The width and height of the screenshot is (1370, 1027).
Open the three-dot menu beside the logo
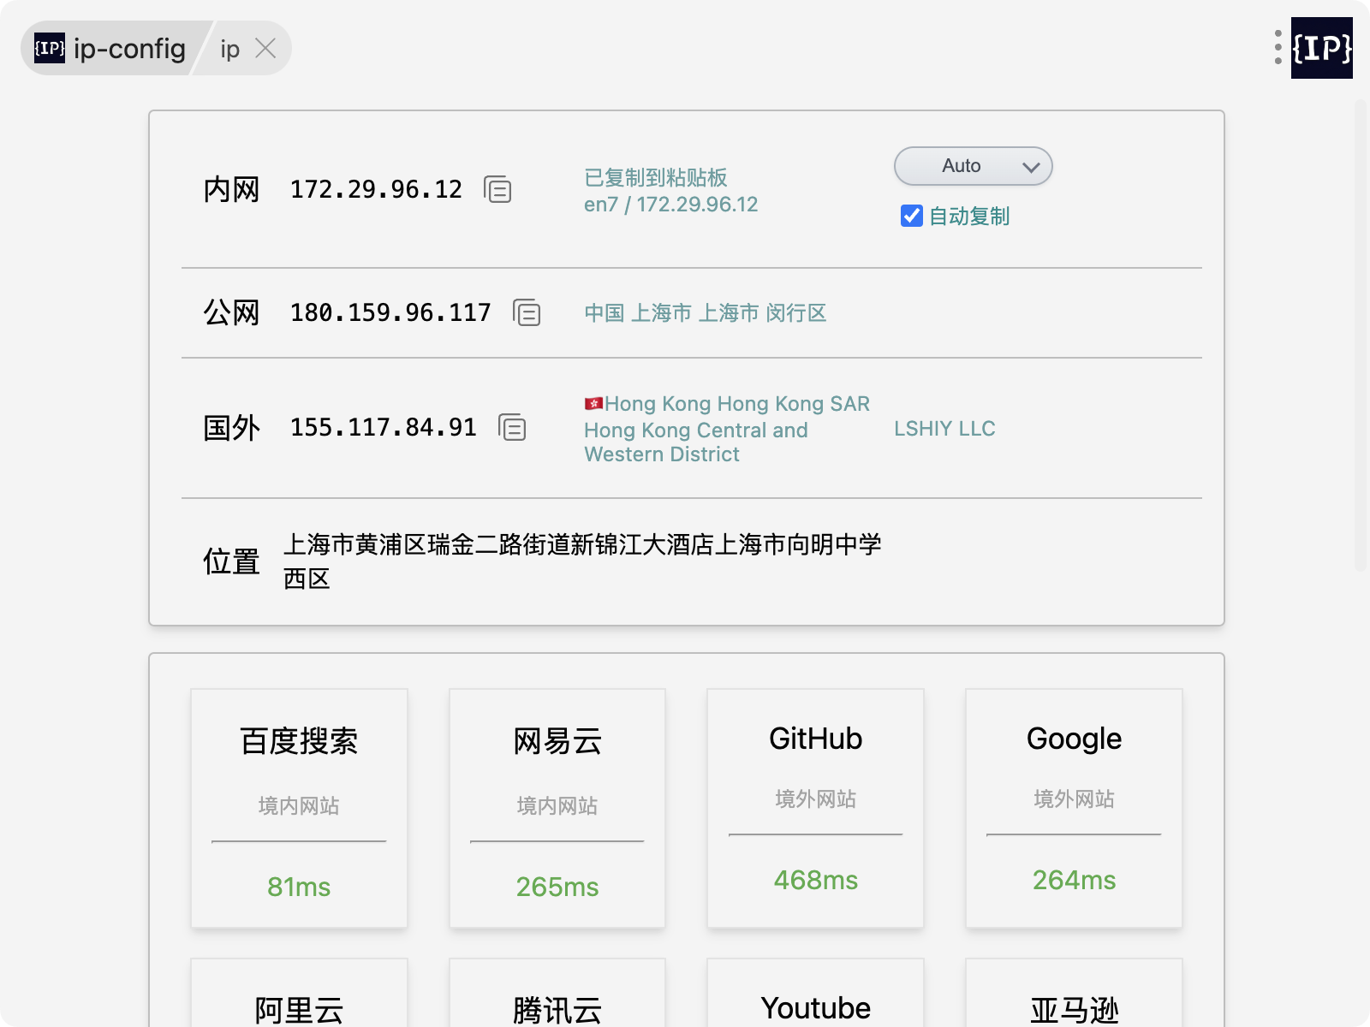1278,48
